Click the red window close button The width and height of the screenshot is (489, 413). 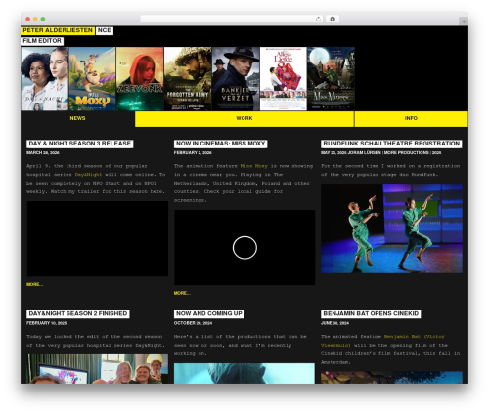28,20
